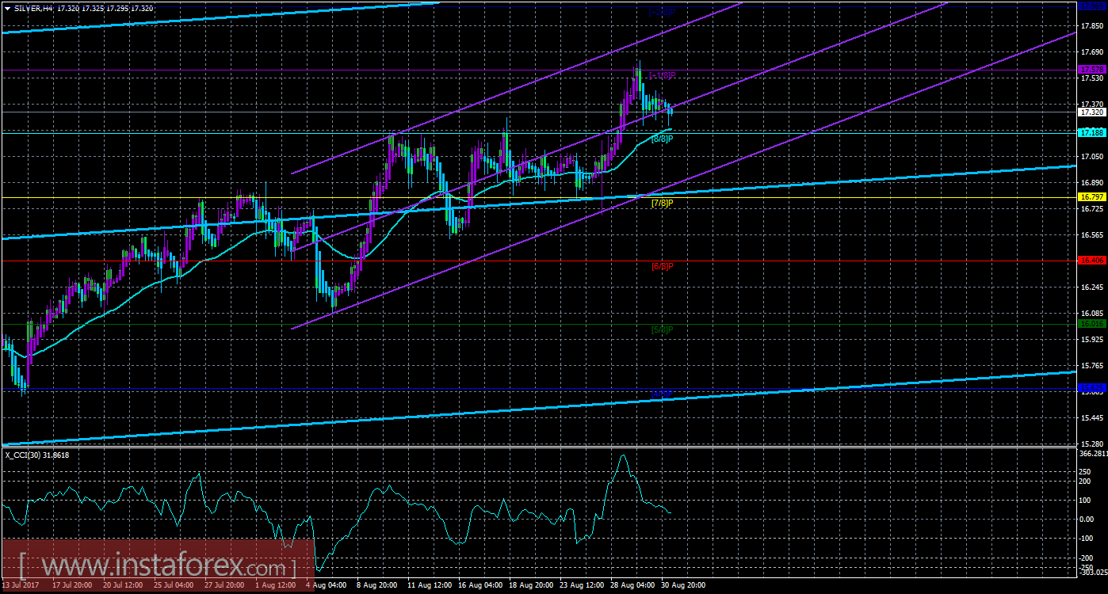Select the [+2/8]P label at chart top
Viewport: 1108px width, 594px height.
(663, 13)
